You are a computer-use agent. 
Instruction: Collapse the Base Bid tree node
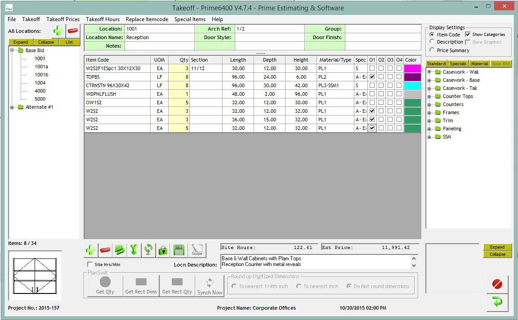(12, 50)
